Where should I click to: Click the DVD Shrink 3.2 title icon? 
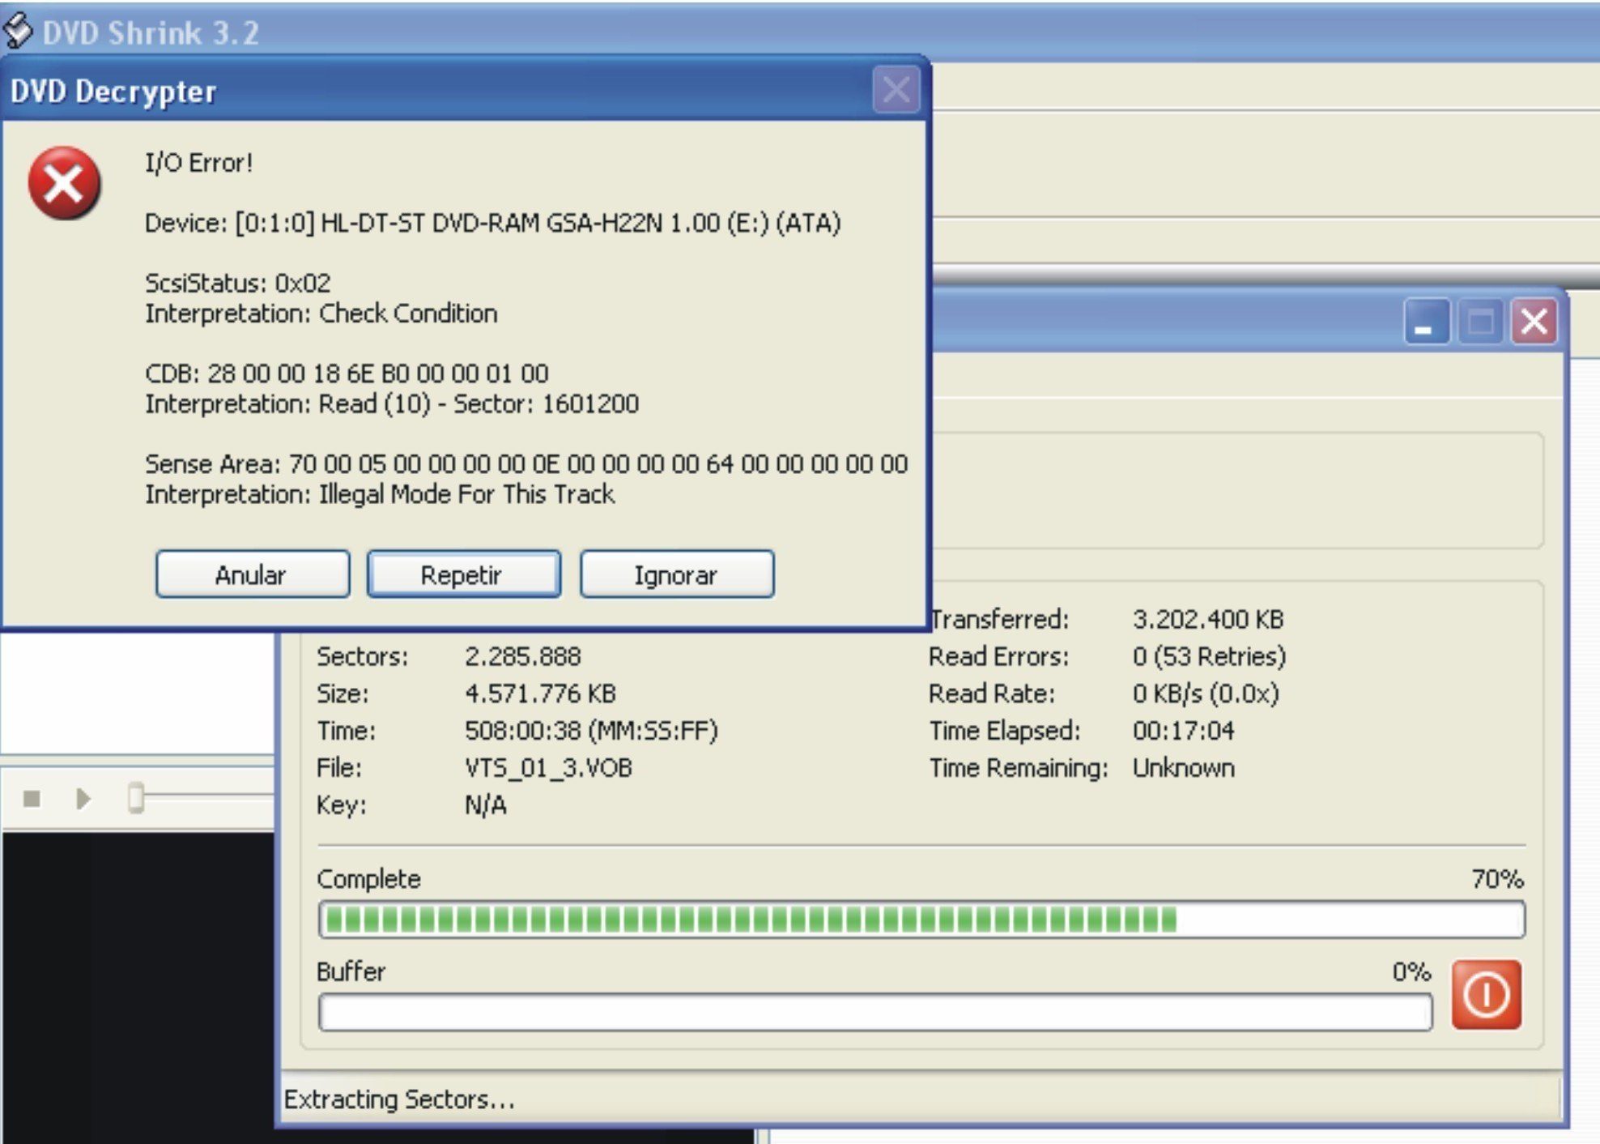(18, 32)
